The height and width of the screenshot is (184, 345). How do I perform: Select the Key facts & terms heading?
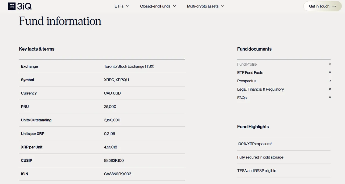tap(37, 49)
